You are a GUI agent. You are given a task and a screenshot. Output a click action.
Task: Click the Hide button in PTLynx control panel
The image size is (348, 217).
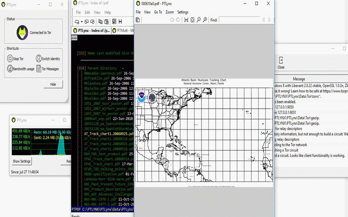click(53, 84)
